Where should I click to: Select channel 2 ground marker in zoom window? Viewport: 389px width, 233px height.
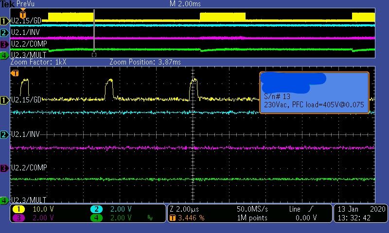(x=4, y=135)
